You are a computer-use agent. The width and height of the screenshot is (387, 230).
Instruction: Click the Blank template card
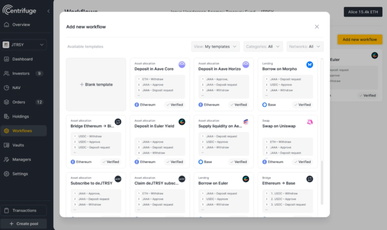[96, 84]
